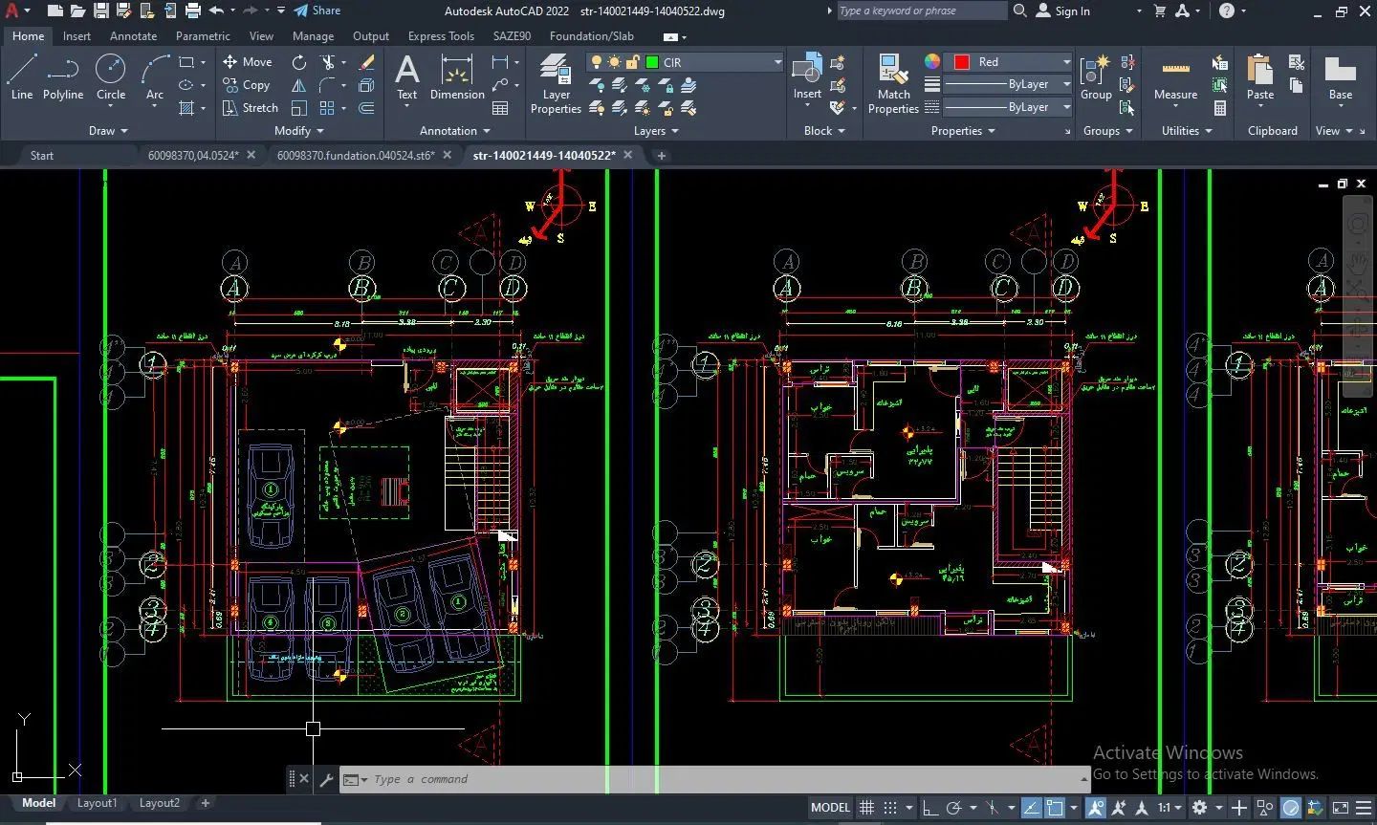Toggle Polar tracking in status bar

pos(953,808)
